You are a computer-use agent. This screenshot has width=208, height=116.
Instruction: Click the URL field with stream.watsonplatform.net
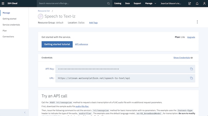(125, 78)
